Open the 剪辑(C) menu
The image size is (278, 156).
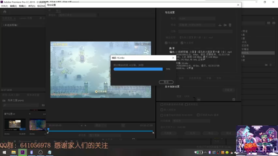(x=23, y=6)
